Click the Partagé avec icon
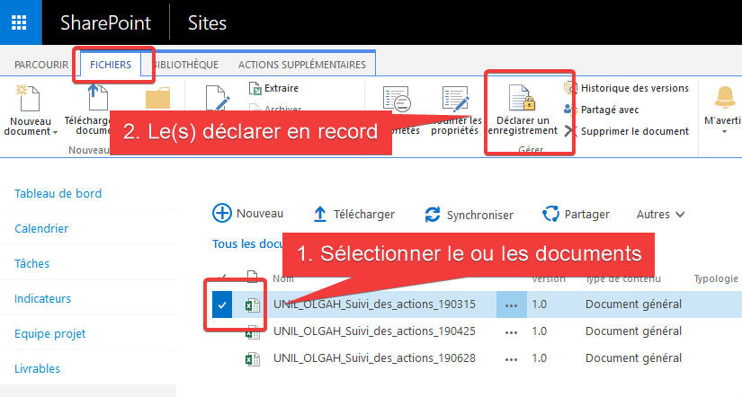 (569, 110)
